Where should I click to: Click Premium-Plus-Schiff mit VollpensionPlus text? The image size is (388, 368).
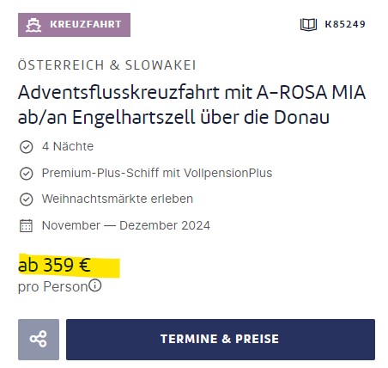click(157, 173)
